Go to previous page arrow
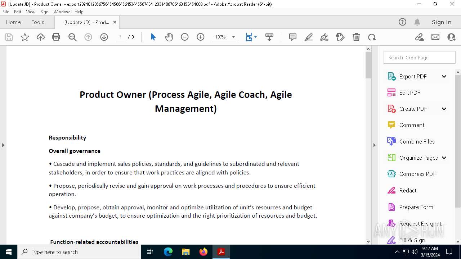Viewport: 461px width, 259px height. 88,37
